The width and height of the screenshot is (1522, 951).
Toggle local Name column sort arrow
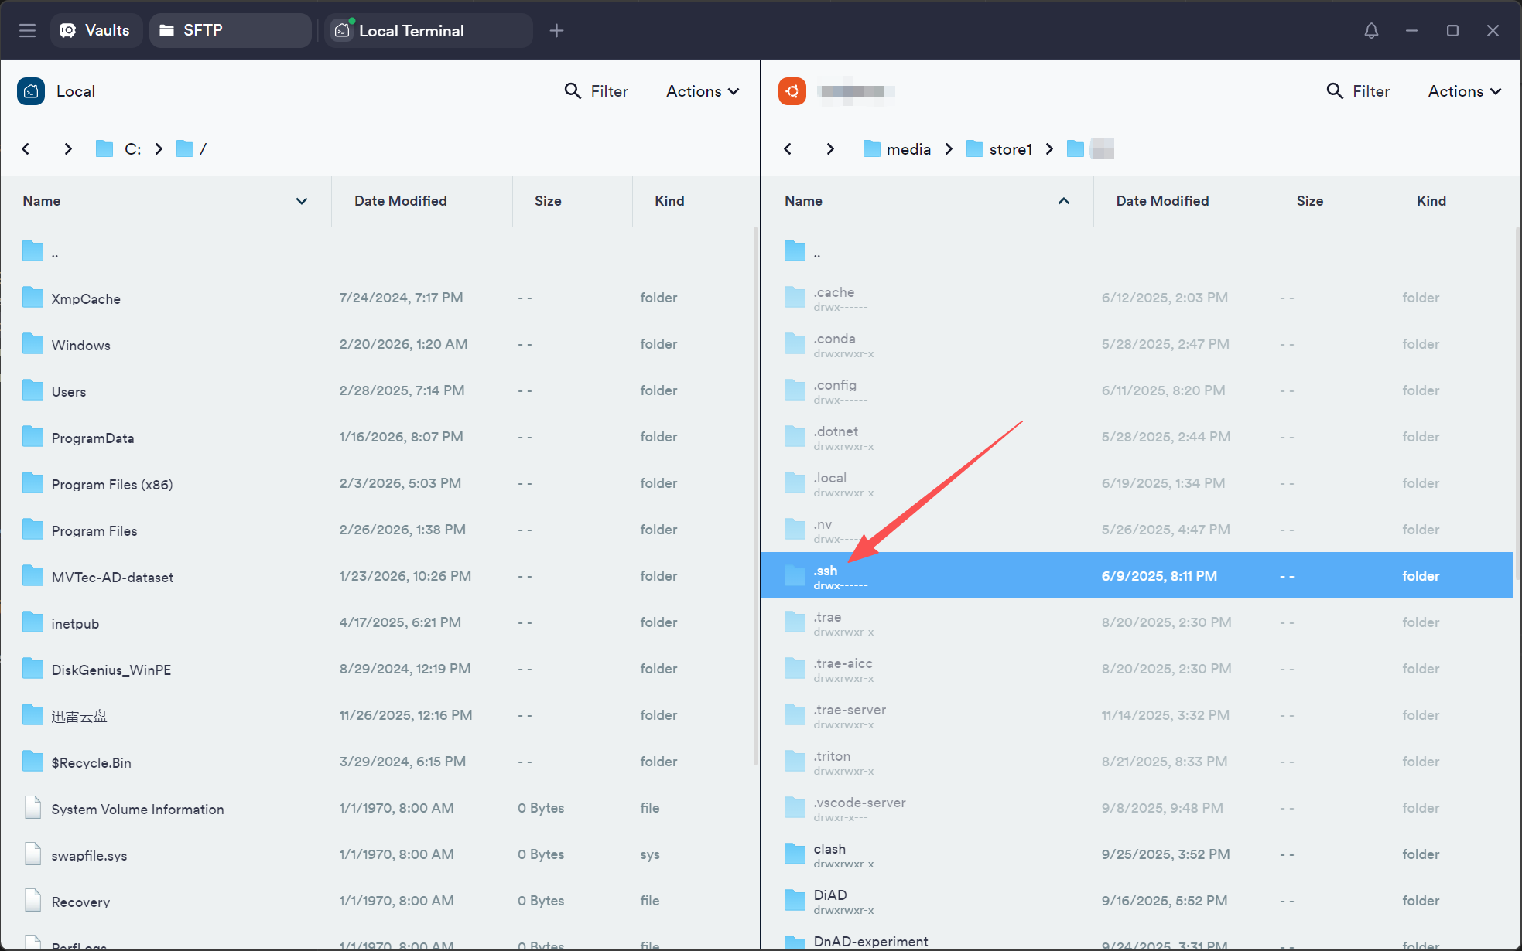(302, 201)
